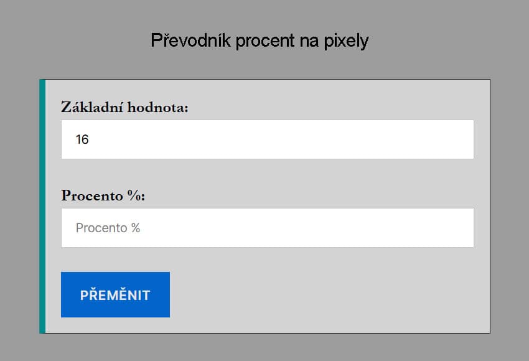The height and width of the screenshot is (361, 529).
Task: Click the word 'Procento' in the second label
Action: point(92,195)
